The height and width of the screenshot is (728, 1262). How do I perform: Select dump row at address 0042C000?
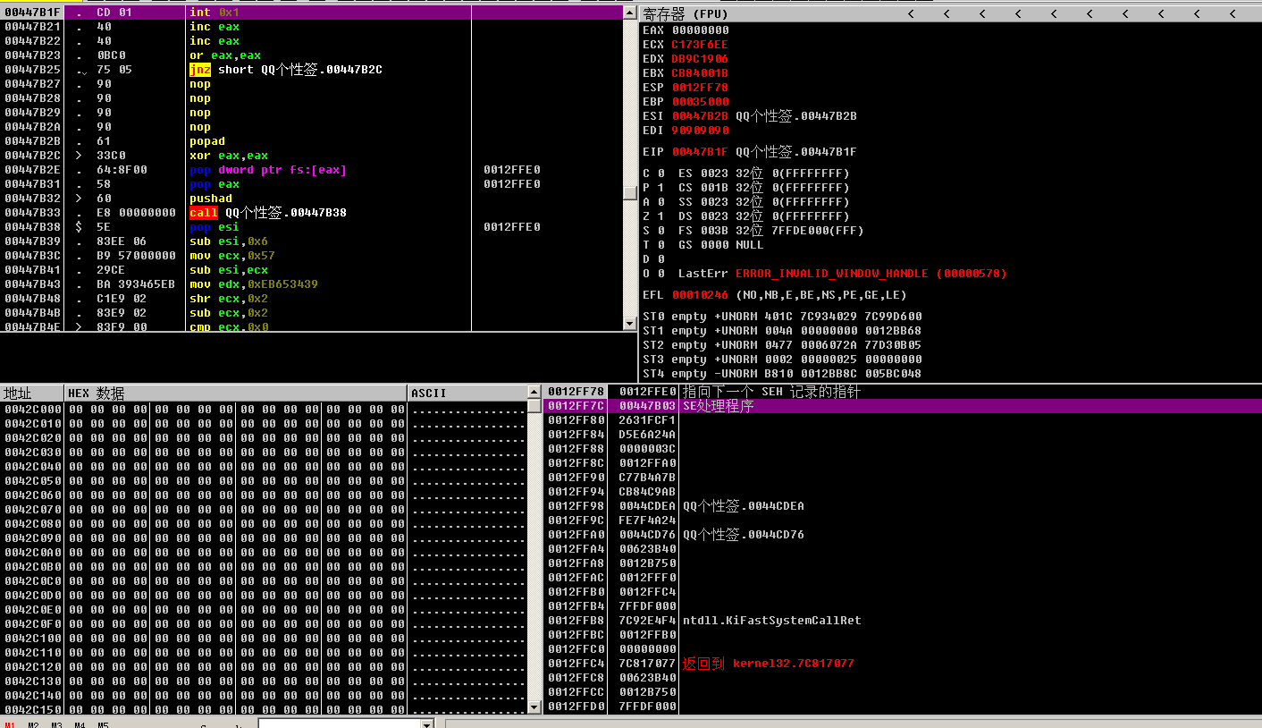[x=264, y=410]
